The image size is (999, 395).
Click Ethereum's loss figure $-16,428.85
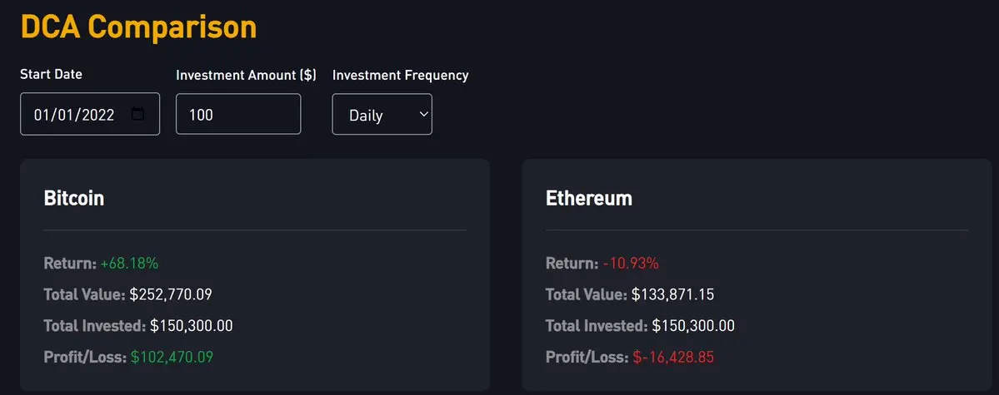(672, 357)
